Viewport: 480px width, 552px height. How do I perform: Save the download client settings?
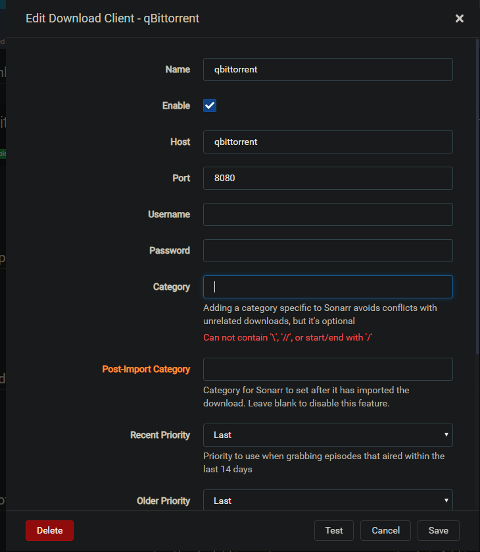(x=438, y=530)
